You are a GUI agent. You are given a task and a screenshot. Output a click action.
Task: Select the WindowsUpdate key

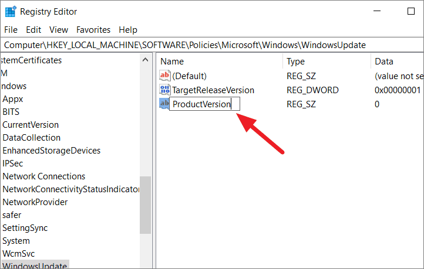pos(35,265)
